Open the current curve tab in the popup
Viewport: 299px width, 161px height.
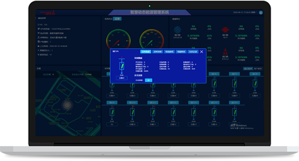tap(169, 52)
